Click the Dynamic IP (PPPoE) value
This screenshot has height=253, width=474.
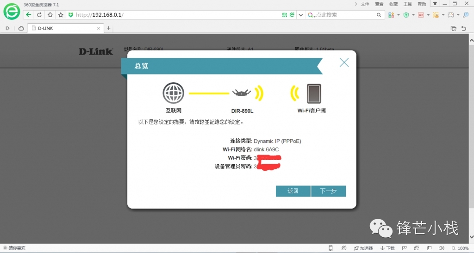point(278,141)
